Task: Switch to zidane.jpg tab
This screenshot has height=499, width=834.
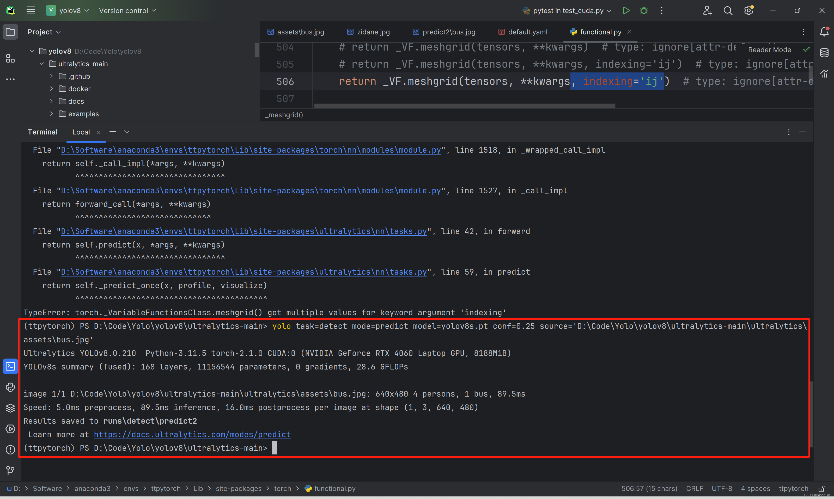Action: click(368, 32)
